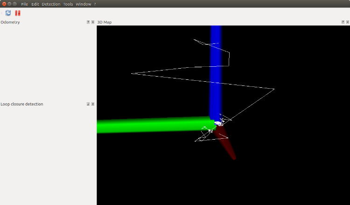Open the File menu

click(24, 4)
